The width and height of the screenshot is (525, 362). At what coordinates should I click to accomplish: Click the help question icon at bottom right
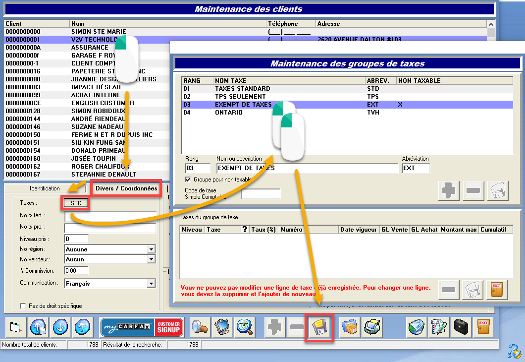(x=514, y=351)
